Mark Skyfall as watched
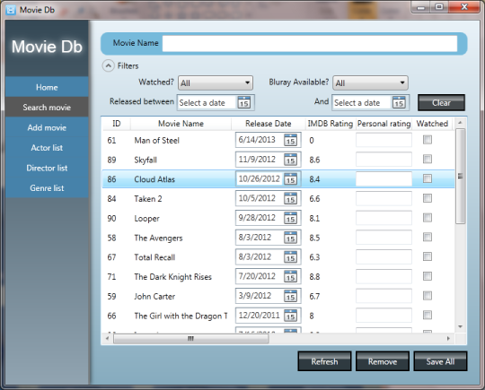This screenshot has width=485, height=390. pyautogui.click(x=428, y=159)
